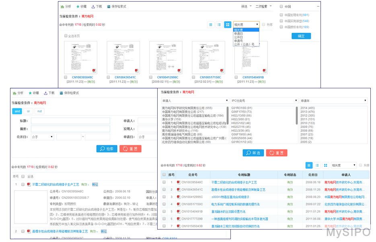Toggle 全选 checkbox in bottom-left window
The image size is (376, 242).
coord(23,177)
